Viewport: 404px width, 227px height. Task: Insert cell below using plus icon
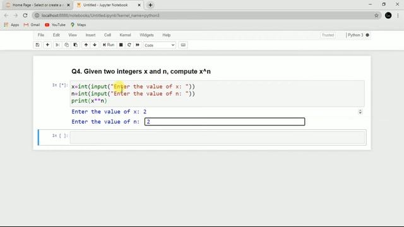[x=47, y=45]
